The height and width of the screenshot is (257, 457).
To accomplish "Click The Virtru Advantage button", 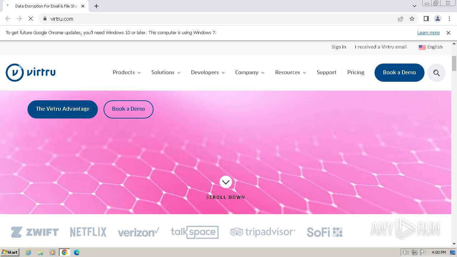I will coord(62,109).
